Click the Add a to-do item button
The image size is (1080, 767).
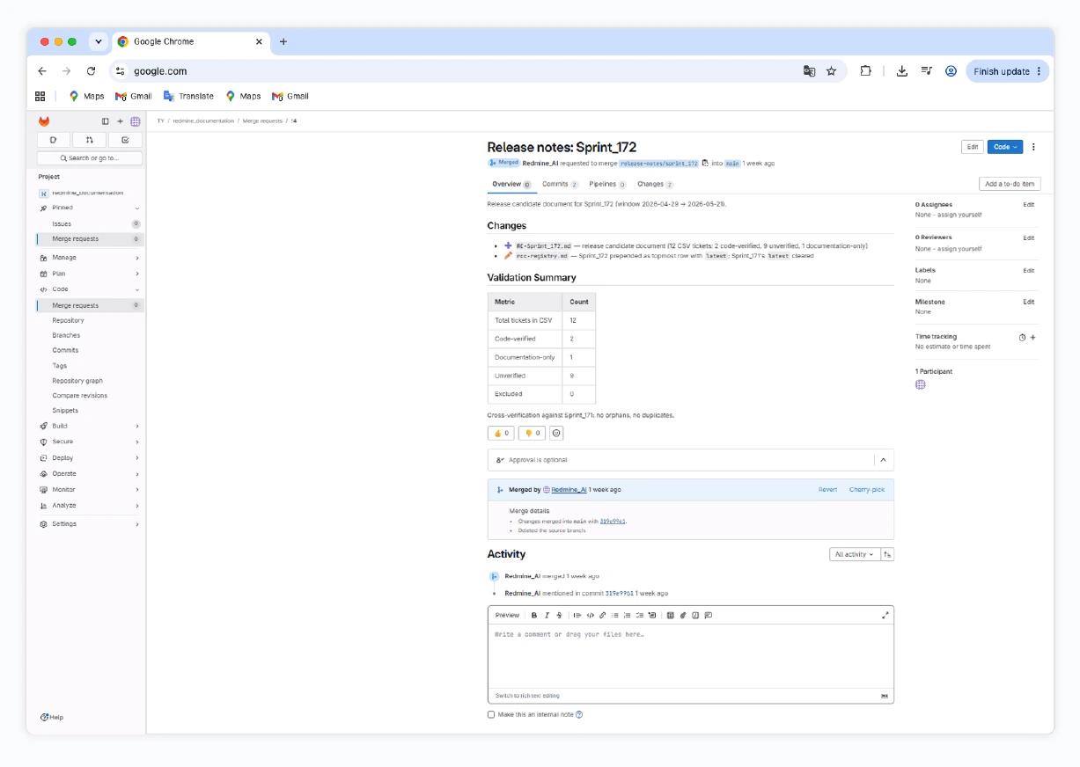coord(1010,184)
